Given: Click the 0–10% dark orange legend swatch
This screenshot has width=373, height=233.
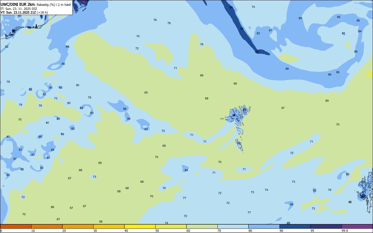Looking at the screenshot, I should 16,226.
